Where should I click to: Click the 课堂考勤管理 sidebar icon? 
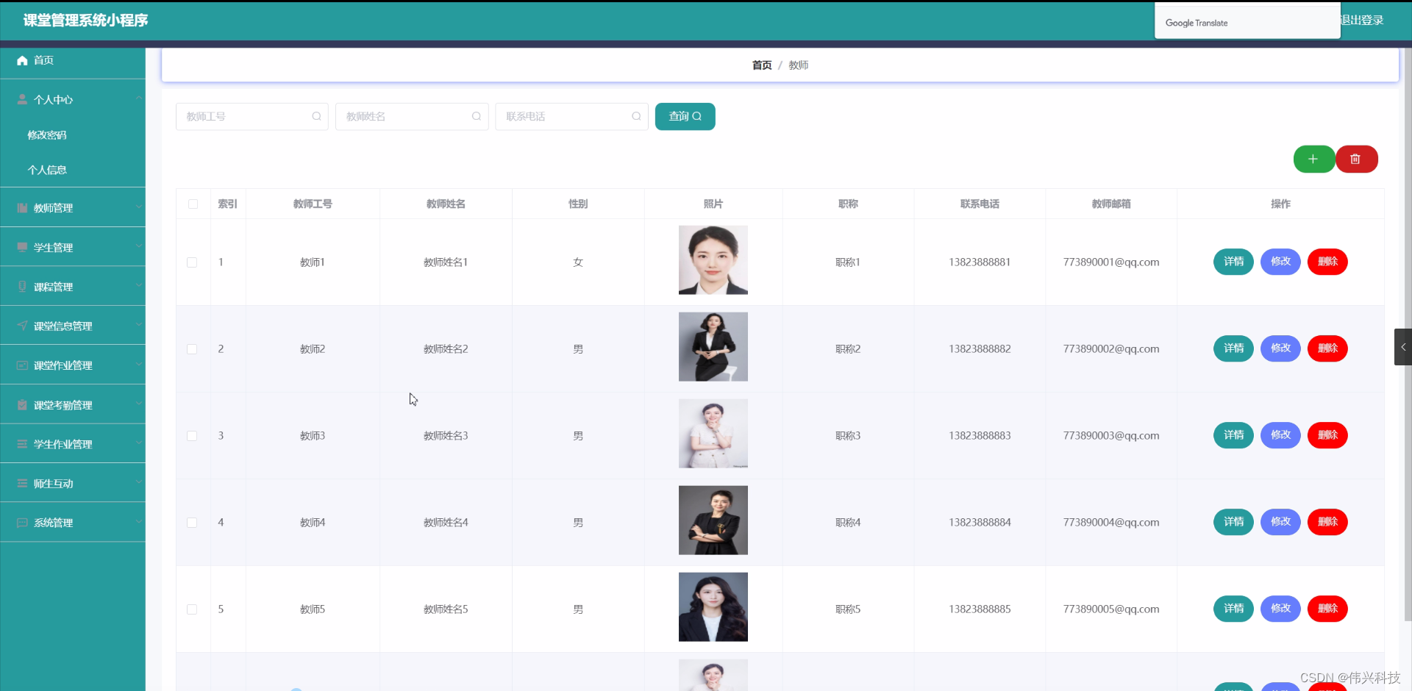(21, 404)
